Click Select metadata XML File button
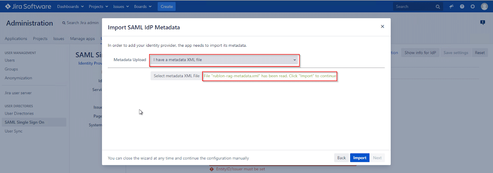The image size is (493, 173). (176, 76)
